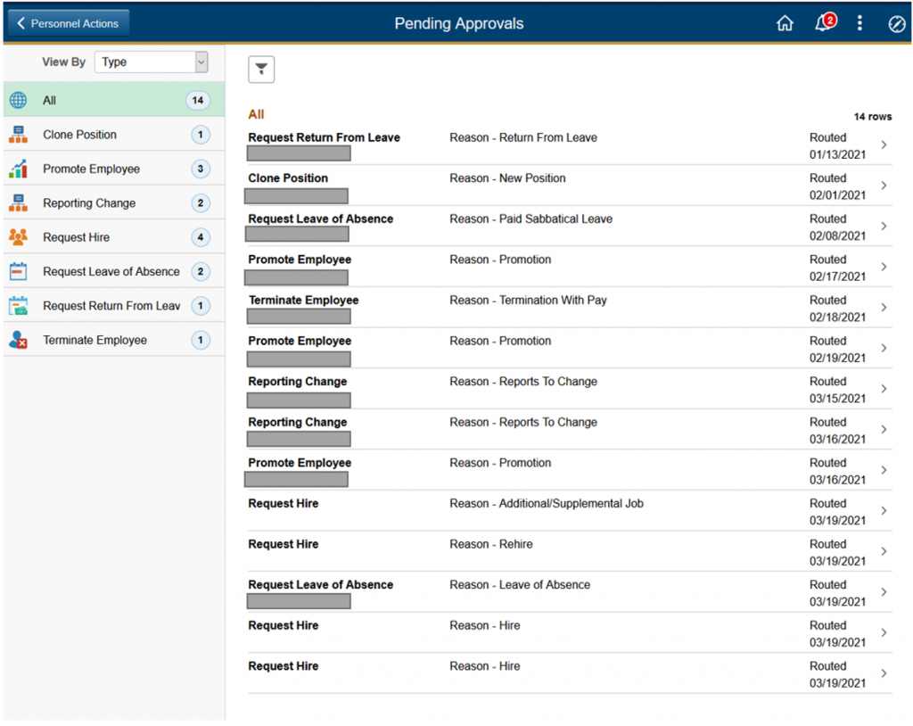This screenshot has width=913, height=726.
Task: Click the NavBar compass icon
Action: tap(896, 24)
